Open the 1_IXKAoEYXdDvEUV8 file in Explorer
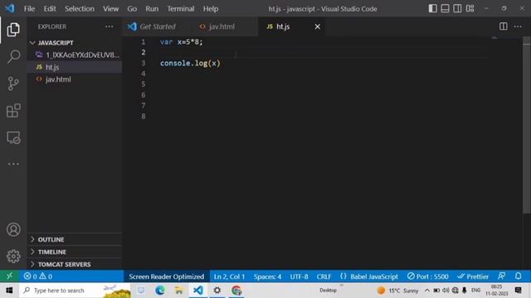This screenshot has width=531, height=298. coord(75,55)
